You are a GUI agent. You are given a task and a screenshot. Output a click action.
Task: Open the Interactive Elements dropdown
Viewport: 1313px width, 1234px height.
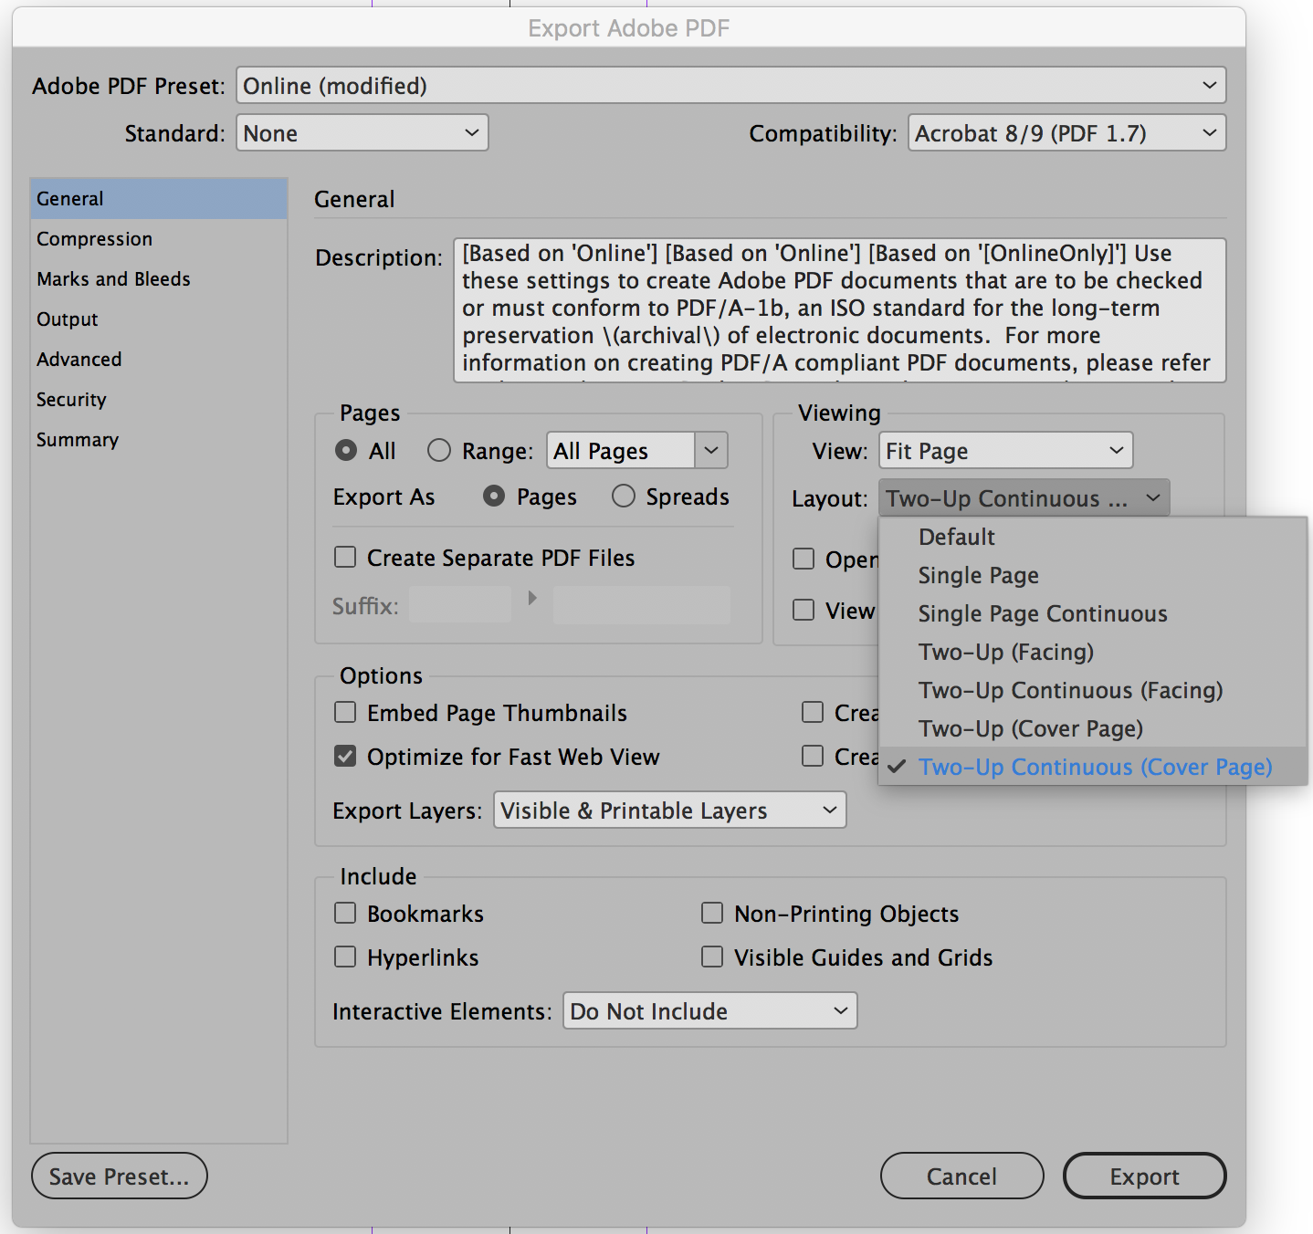[x=709, y=1011]
